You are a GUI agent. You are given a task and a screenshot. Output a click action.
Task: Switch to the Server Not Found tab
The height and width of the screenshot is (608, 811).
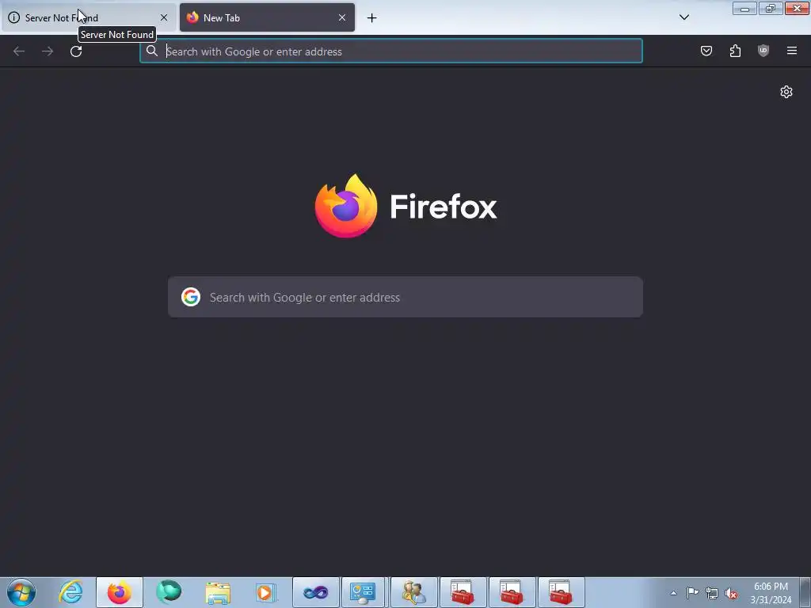tap(88, 17)
